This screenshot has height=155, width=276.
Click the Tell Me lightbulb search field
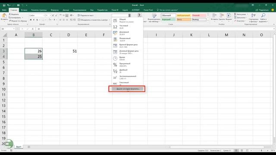point(167,10)
